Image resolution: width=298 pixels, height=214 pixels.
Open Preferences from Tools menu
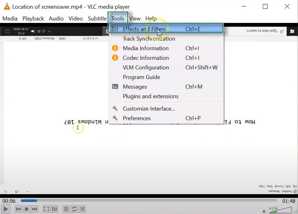[166, 118]
